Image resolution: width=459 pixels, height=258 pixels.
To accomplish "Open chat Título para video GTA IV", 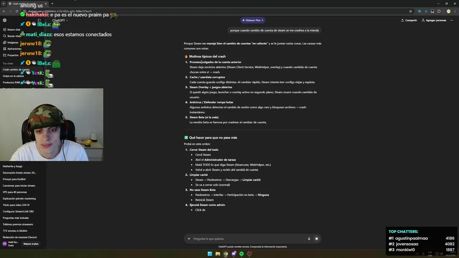I will pos(16,205).
